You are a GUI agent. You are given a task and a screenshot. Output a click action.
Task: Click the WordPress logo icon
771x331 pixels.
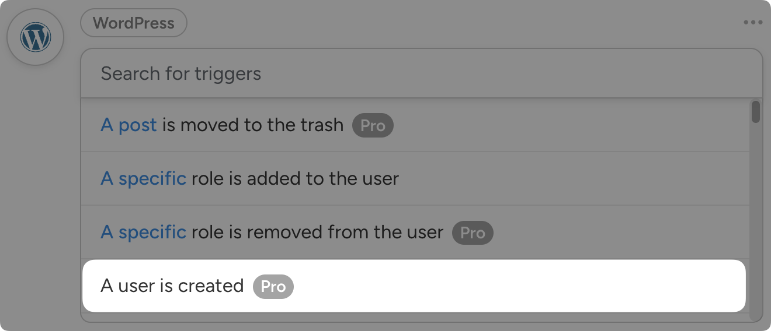36,37
